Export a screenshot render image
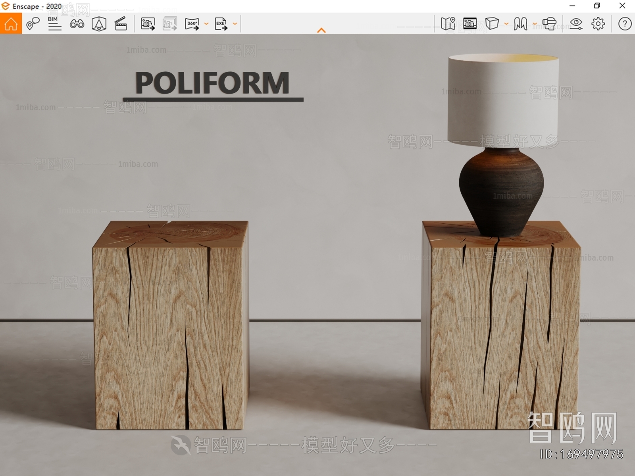 point(148,24)
